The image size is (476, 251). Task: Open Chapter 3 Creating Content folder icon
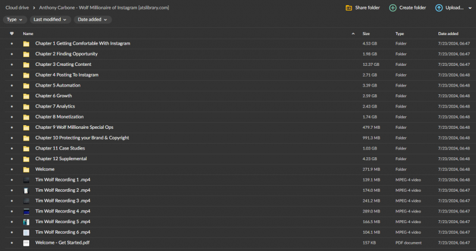[26, 65]
